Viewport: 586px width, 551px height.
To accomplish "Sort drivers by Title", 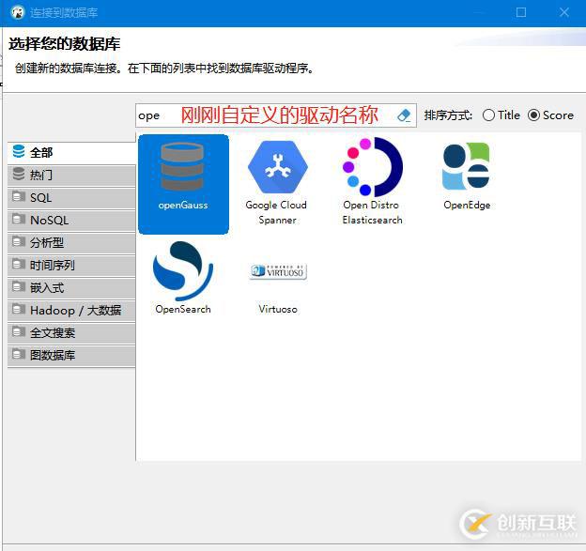I will coord(501,115).
